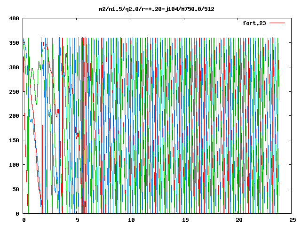Click the y-axis label 100
This screenshot has height=226, width=301.
(x=14, y=165)
